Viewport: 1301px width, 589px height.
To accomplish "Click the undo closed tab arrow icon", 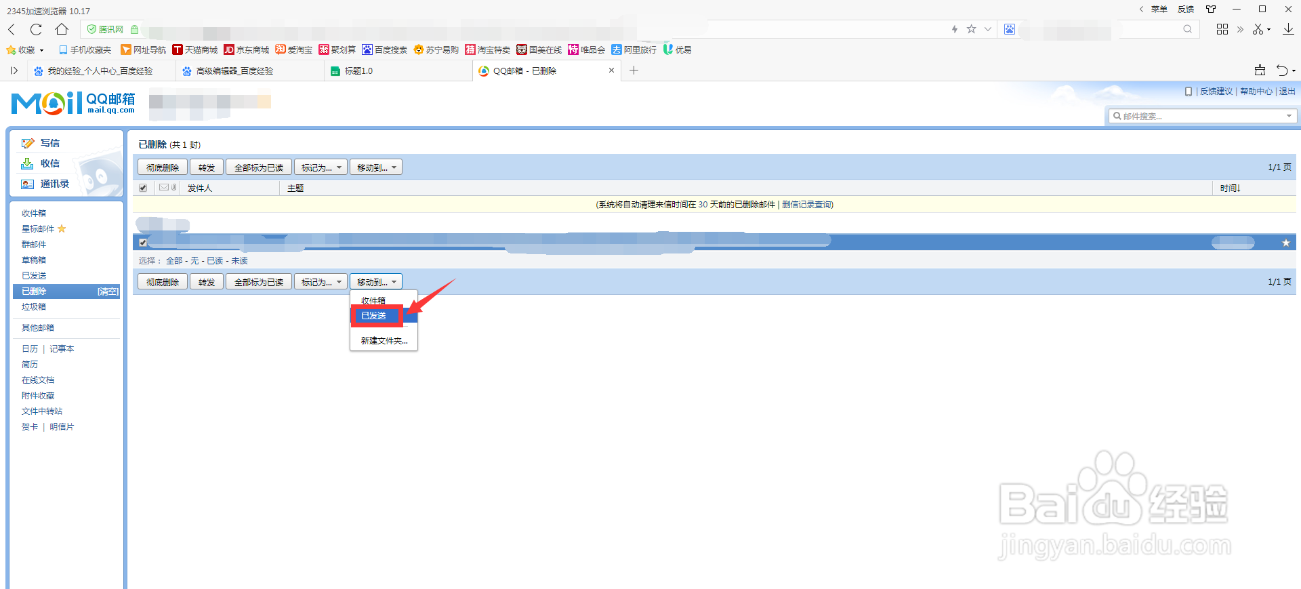I will pyautogui.click(x=1283, y=70).
